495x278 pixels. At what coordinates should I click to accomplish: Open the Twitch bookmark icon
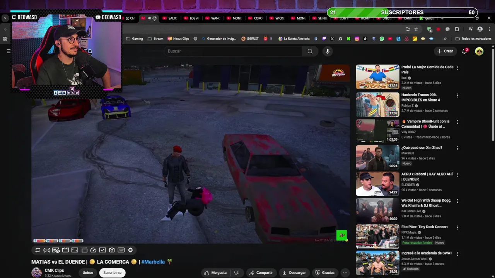tap(324, 39)
